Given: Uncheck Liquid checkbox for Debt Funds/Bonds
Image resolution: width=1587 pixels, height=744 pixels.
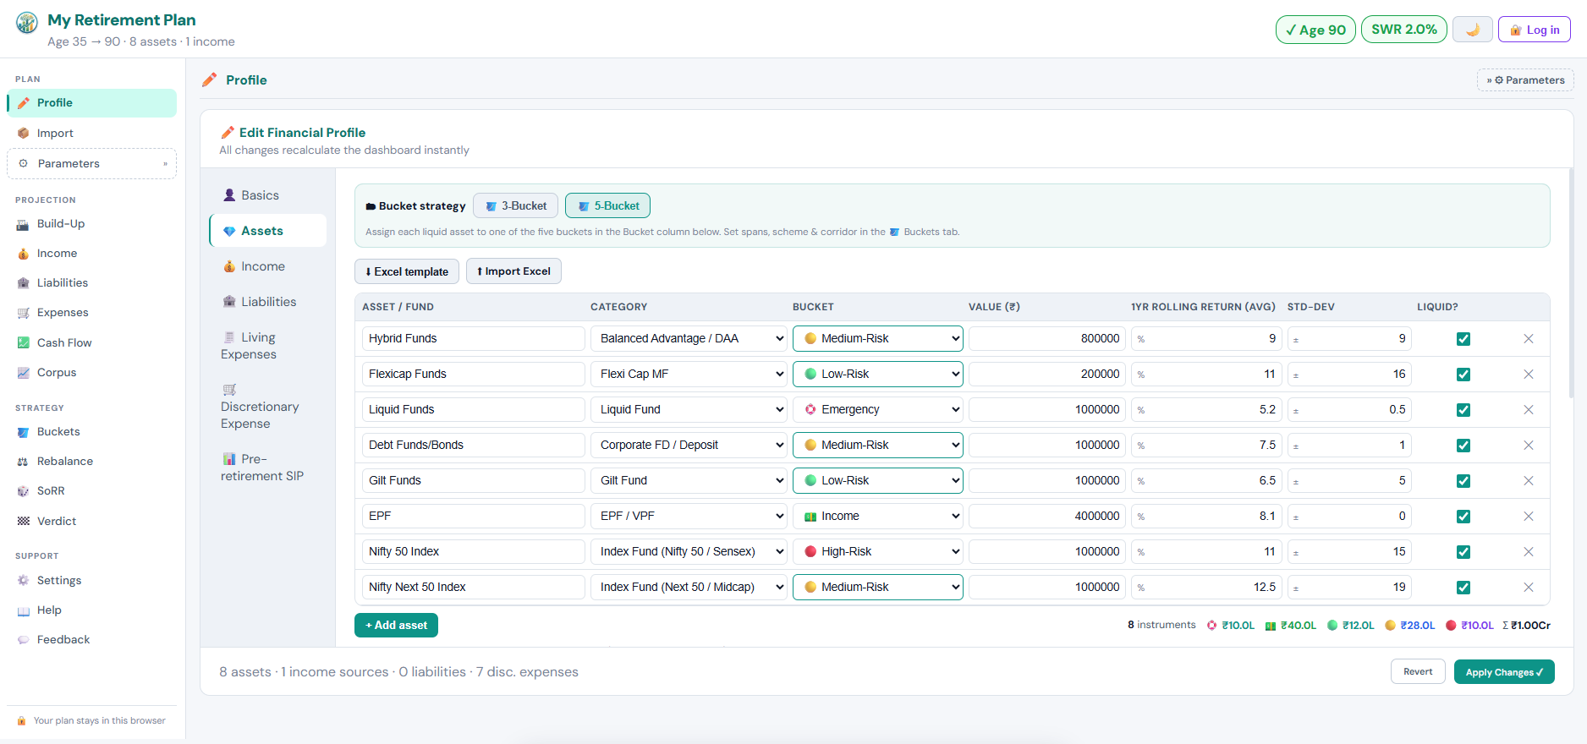Looking at the screenshot, I should 1463,446.
